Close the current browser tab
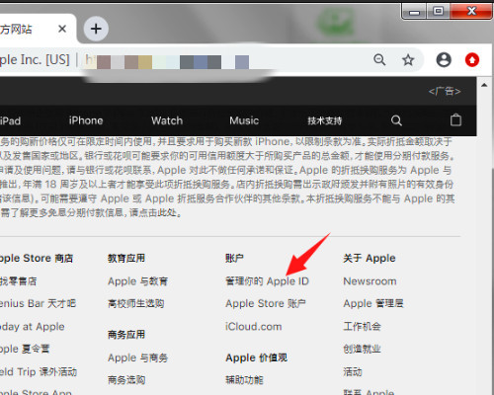The image size is (494, 395). (x=62, y=29)
